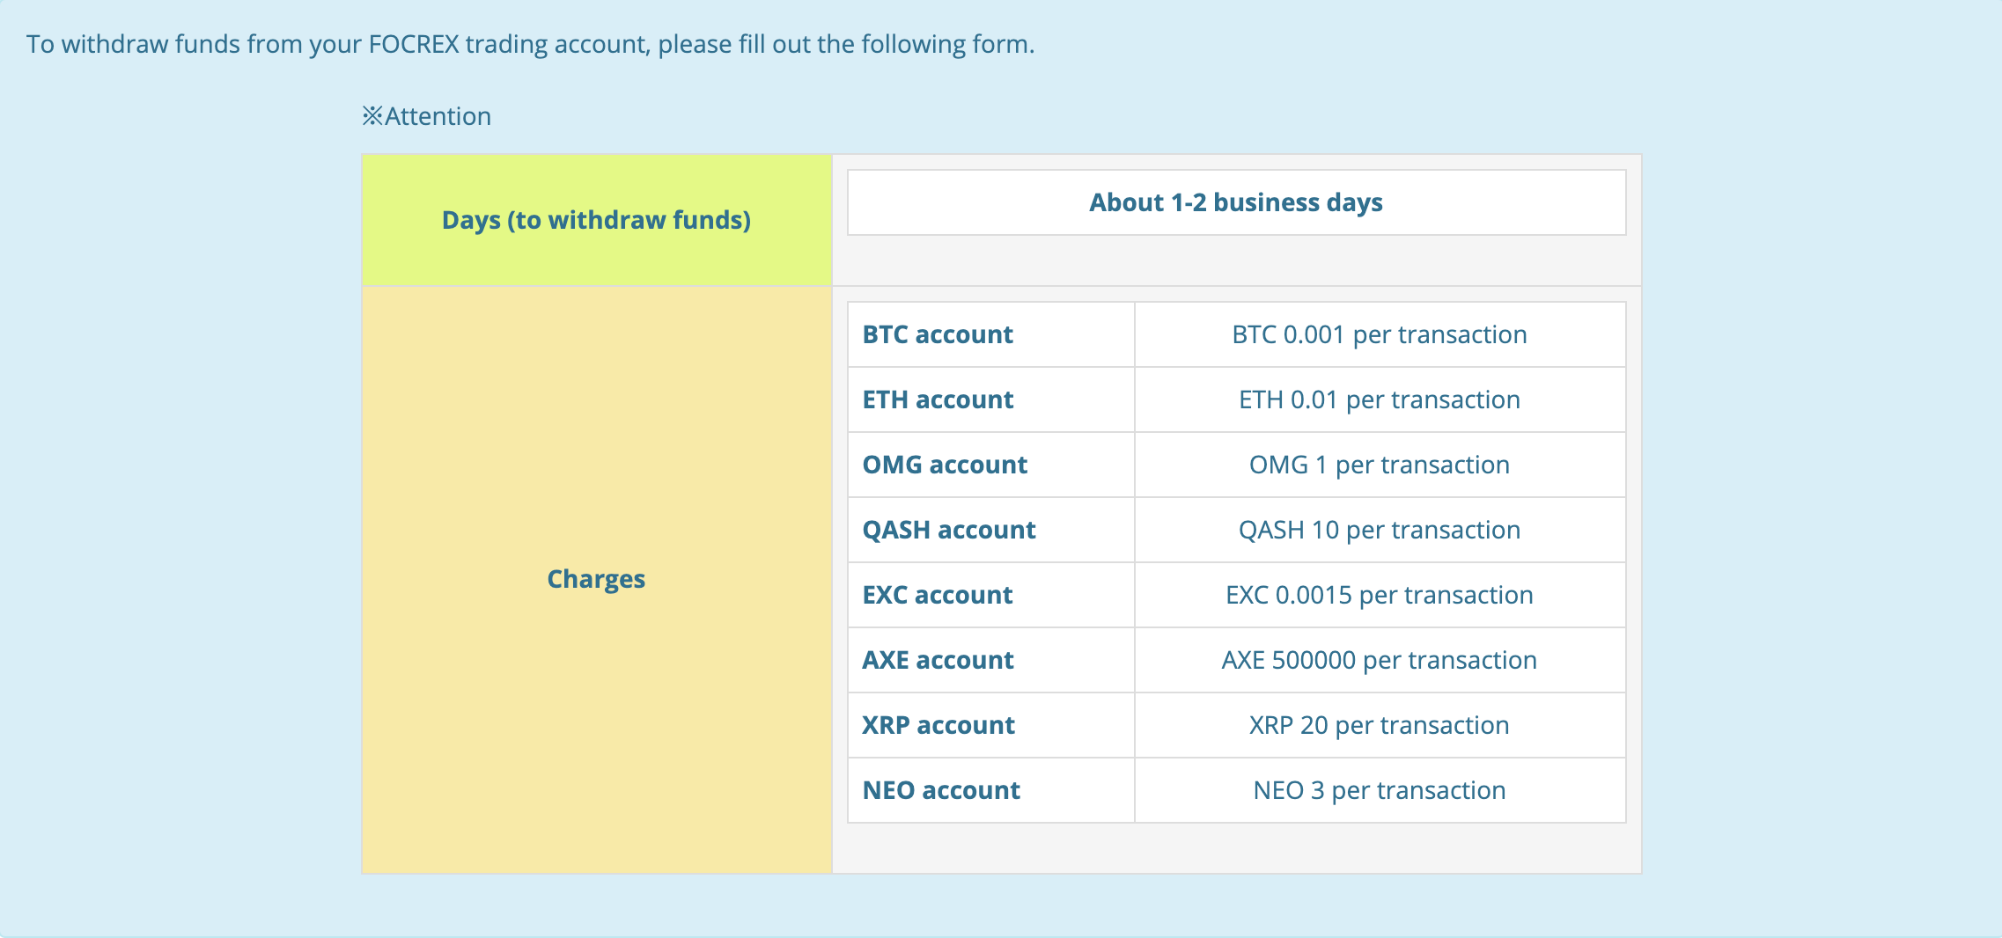The height and width of the screenshot is (938, 2002).
Task: Click the 'About 1-2 business days' cell
Action: coord(1235,202)
